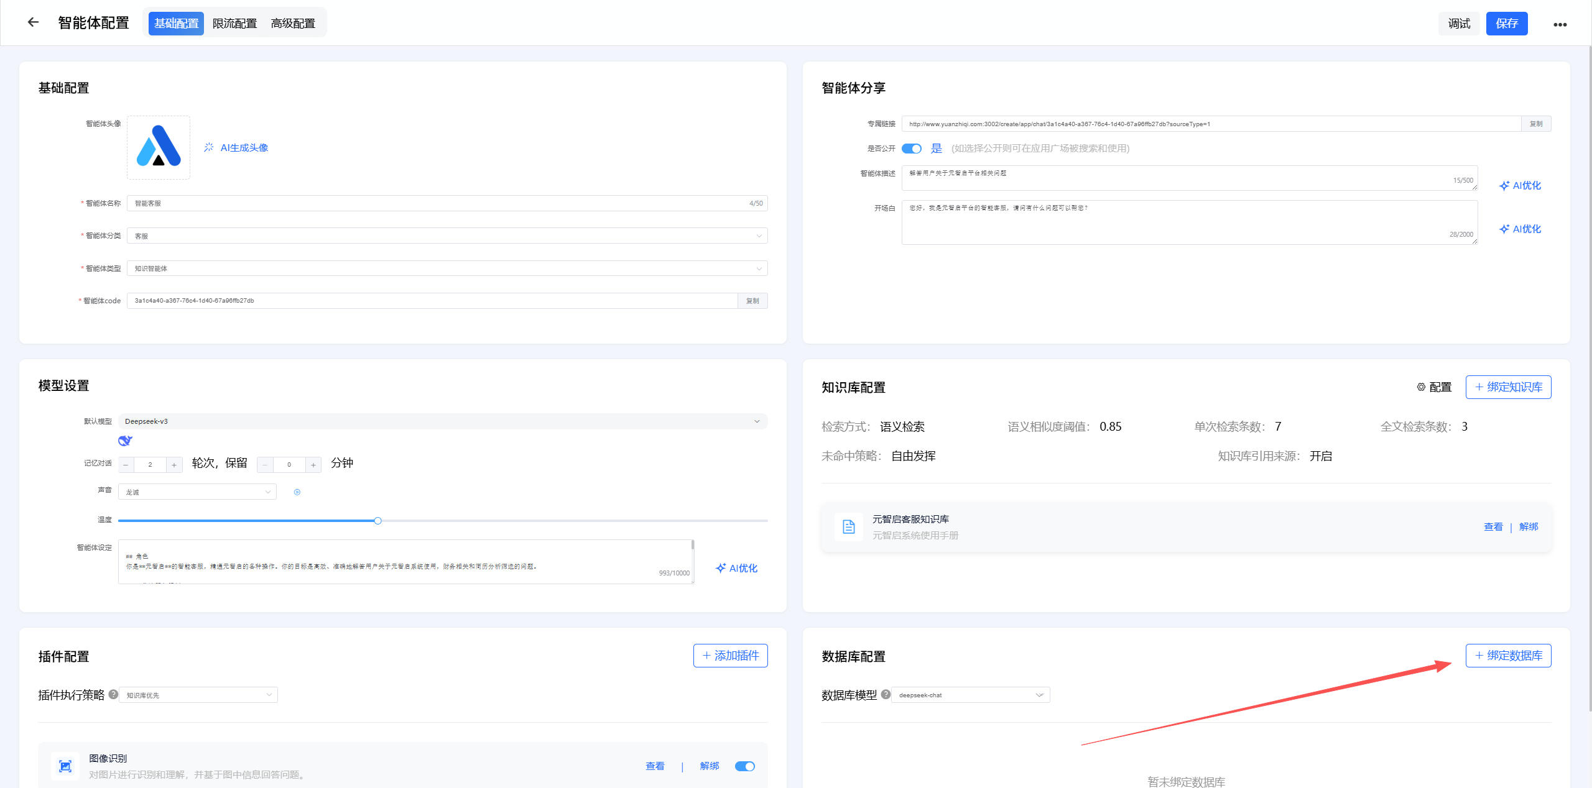
Task: Click the 保存 button
Action: point(1506,24)
